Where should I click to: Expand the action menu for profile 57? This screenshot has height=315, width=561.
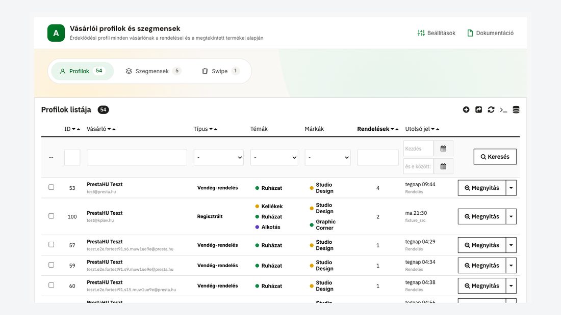click(x=511, y=245)
